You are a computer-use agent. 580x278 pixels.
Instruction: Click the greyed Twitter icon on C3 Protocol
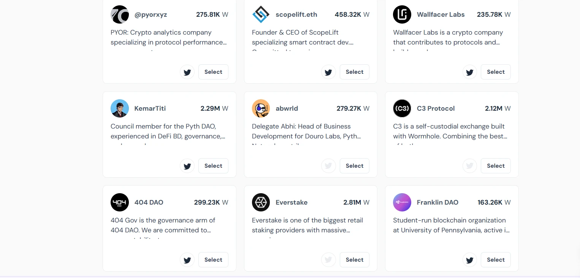(x=469, y=166)
